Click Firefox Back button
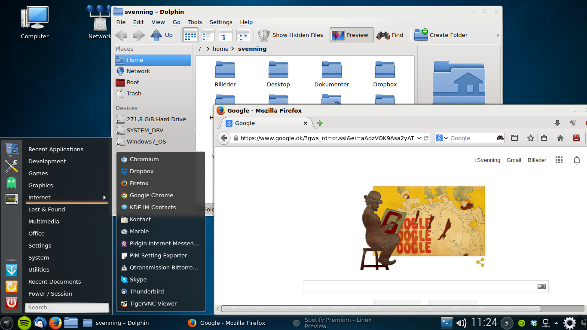The width and height of the screenshot is (587, 330). pos(223,138)
